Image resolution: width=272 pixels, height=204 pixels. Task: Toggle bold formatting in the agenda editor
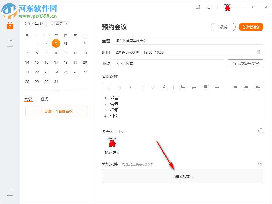click(x=119, y=87)
